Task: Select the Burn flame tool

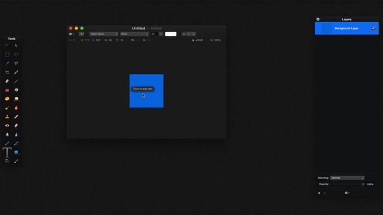Action: coord(16,107)
